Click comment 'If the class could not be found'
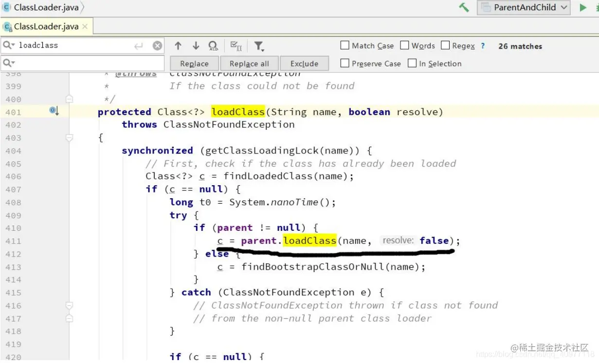Viewport: 599px width, 363px height. pyautogui.click(x=262, y=86)
